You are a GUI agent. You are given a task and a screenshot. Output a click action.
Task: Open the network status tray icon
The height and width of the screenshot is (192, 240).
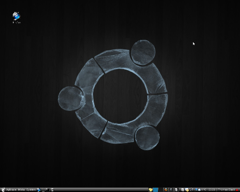pyautogui.click(x=196, y=190)
